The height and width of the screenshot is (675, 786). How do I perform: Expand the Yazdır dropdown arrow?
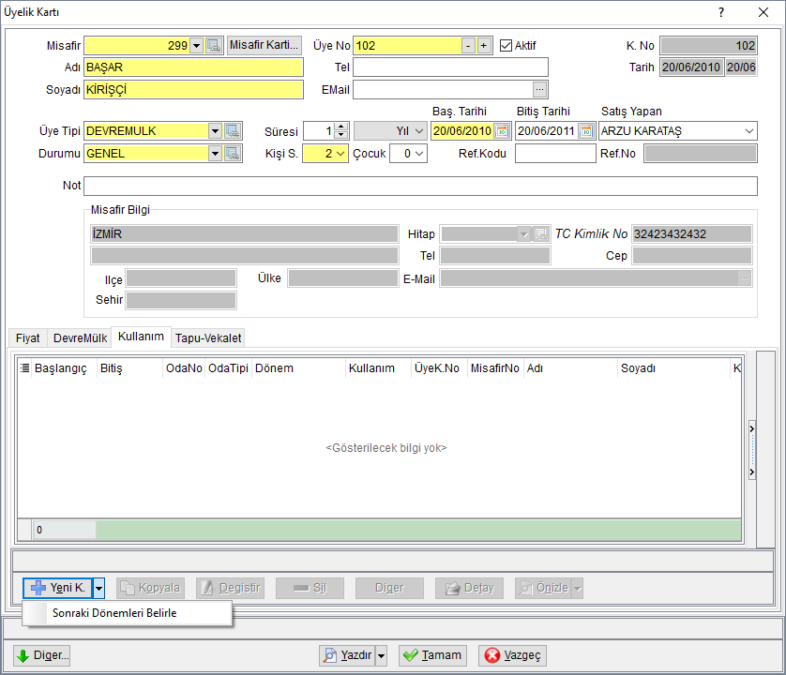(x=382, y=655)
